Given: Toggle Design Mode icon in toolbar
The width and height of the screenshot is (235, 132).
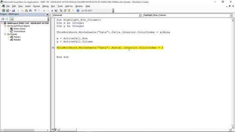Looking at the screenshot, I should pos(56,11).
